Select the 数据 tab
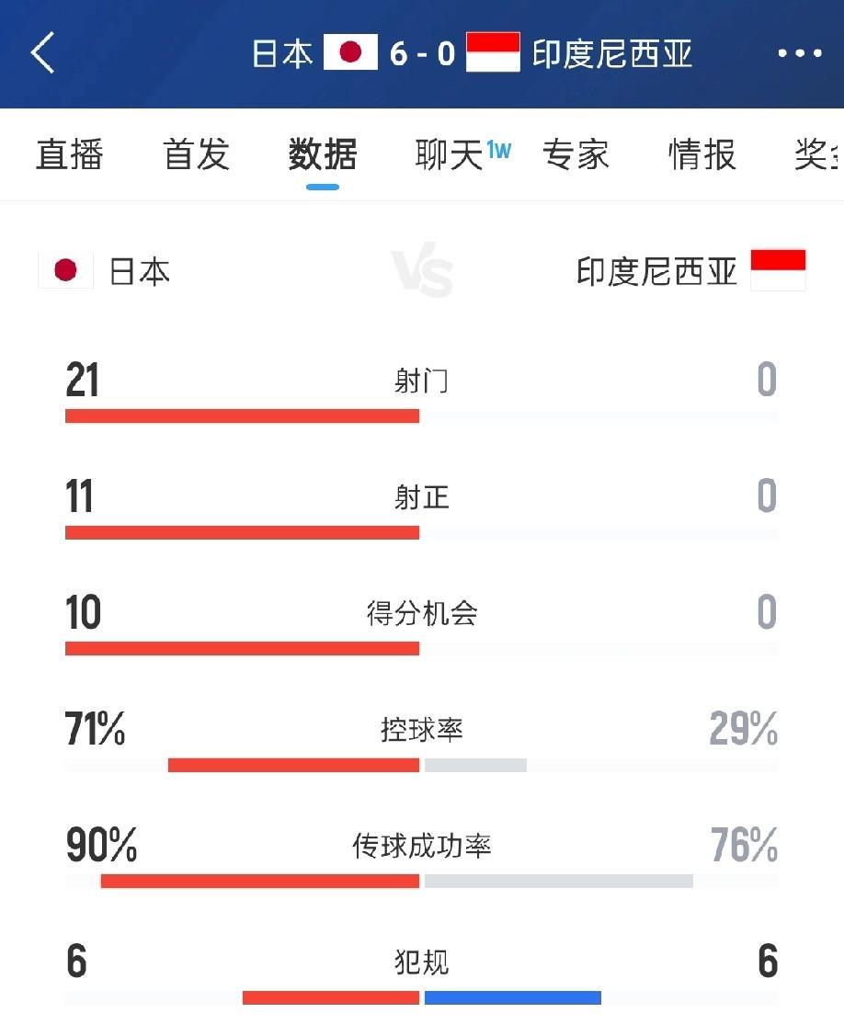The image size is (844, 1036). [323, 154]
